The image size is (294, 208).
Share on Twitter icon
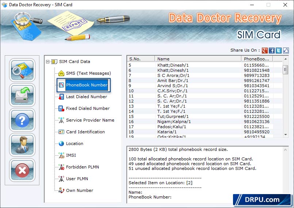[279, 51]
